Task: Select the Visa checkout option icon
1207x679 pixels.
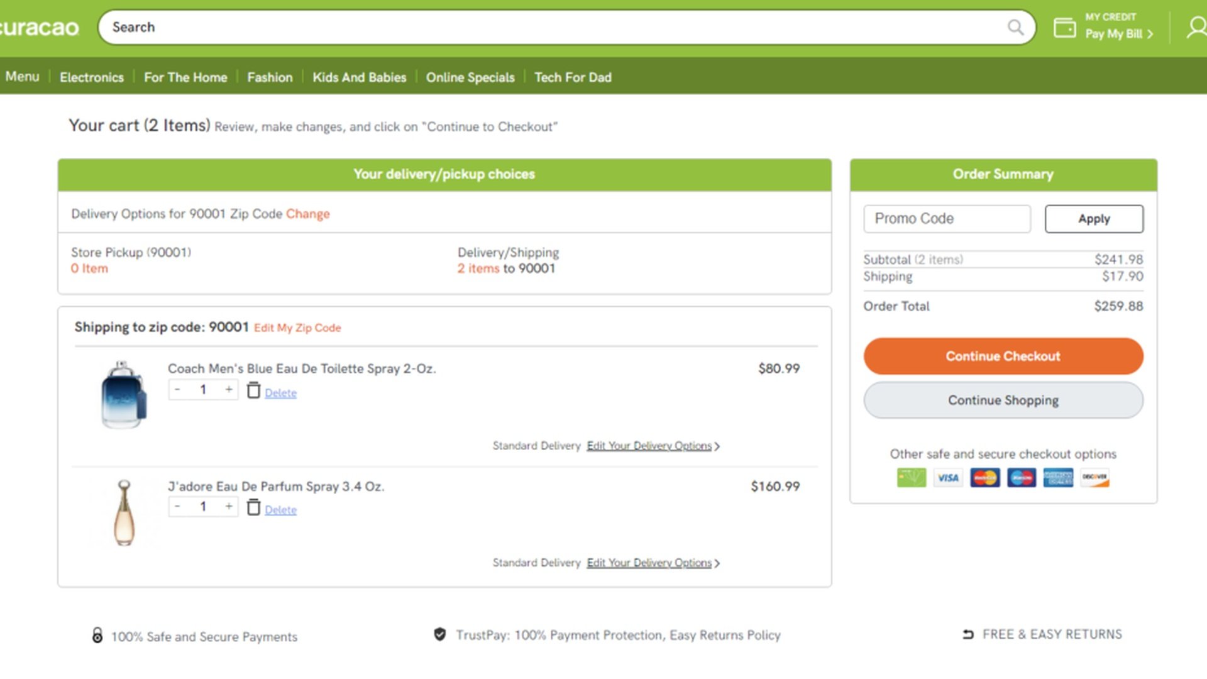Action: click(x=947, y=478)
